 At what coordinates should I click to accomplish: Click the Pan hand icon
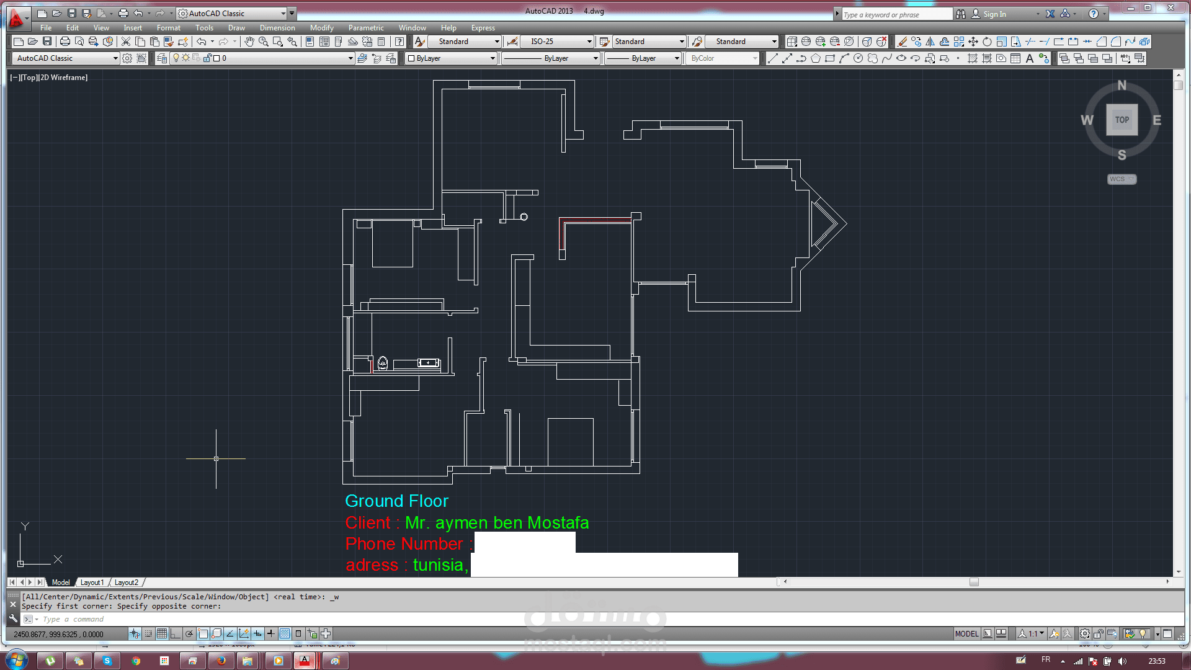[249, 42]
